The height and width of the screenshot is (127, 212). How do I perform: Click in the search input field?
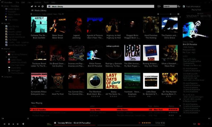tap(170, 6)
